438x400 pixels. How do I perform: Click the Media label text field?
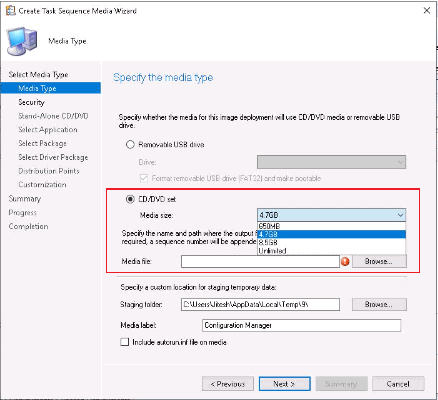[302, 325]
